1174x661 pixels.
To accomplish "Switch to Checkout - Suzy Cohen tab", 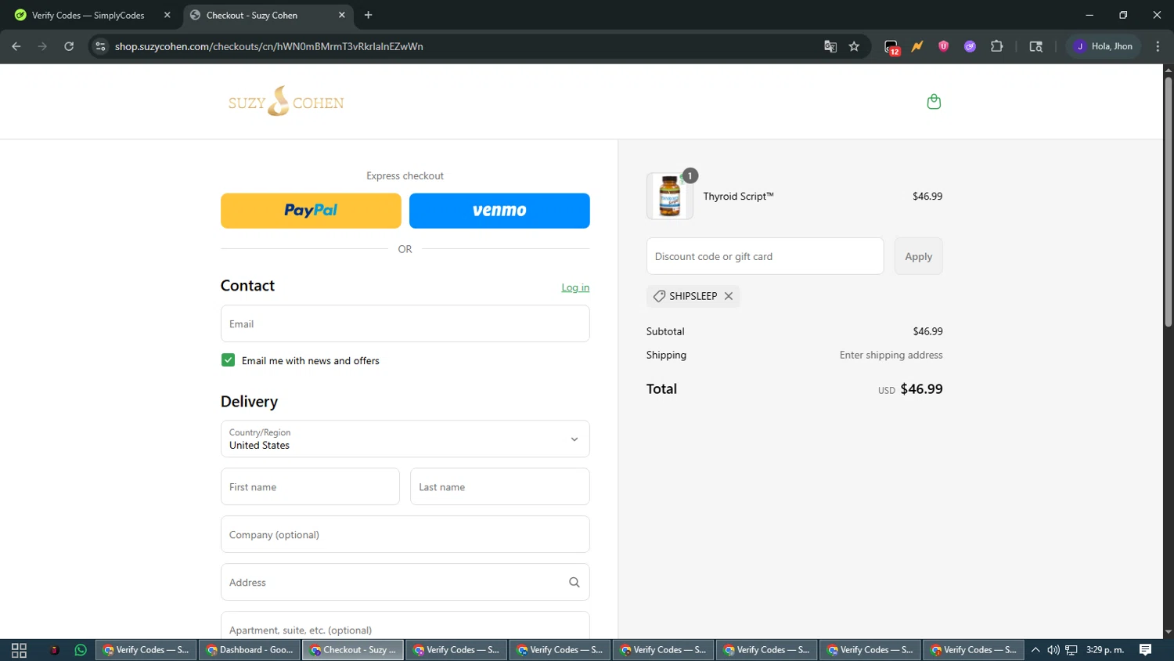I will tap(266, 15).
